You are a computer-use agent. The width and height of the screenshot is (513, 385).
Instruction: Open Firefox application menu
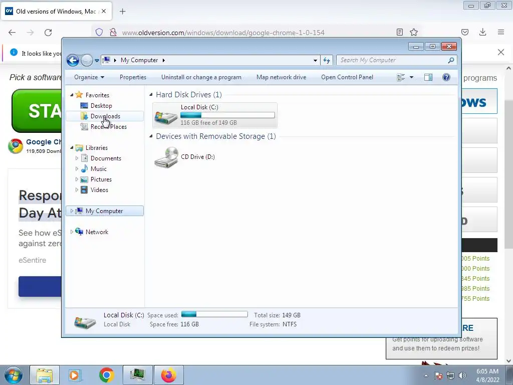pyautogui.click(x=501, y=32)
